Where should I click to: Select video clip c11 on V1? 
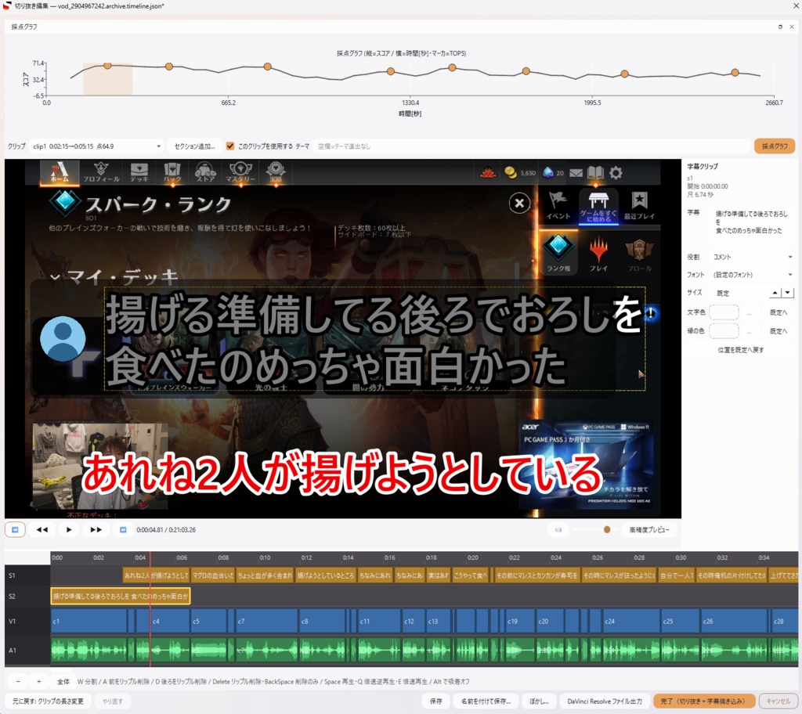(x=379, y=621)
